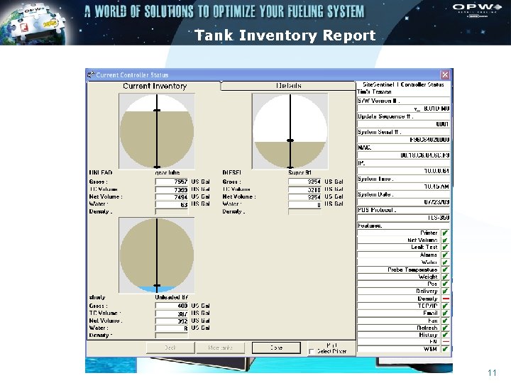Click the Water feature checkmark

click(445, 262)
